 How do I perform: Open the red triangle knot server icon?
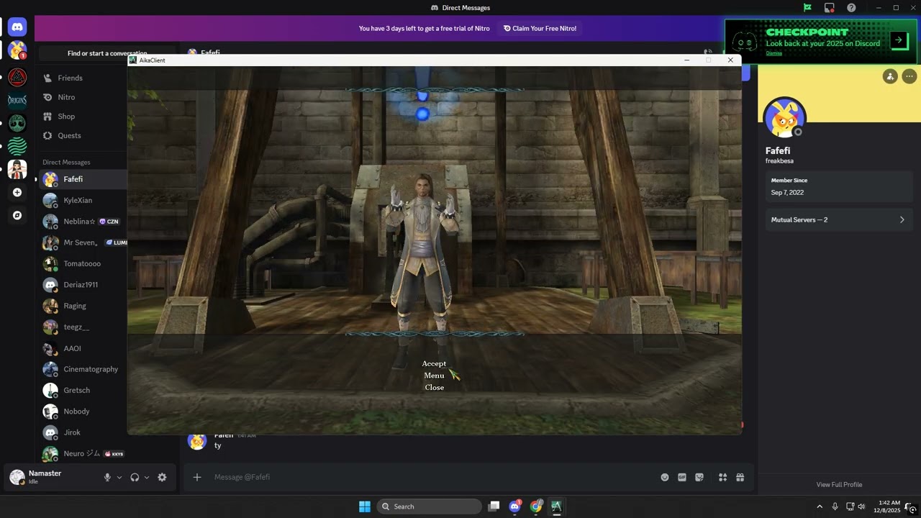click(x=17, y=77)
